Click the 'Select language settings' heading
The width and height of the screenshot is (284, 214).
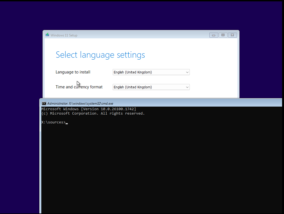point(100,55)
